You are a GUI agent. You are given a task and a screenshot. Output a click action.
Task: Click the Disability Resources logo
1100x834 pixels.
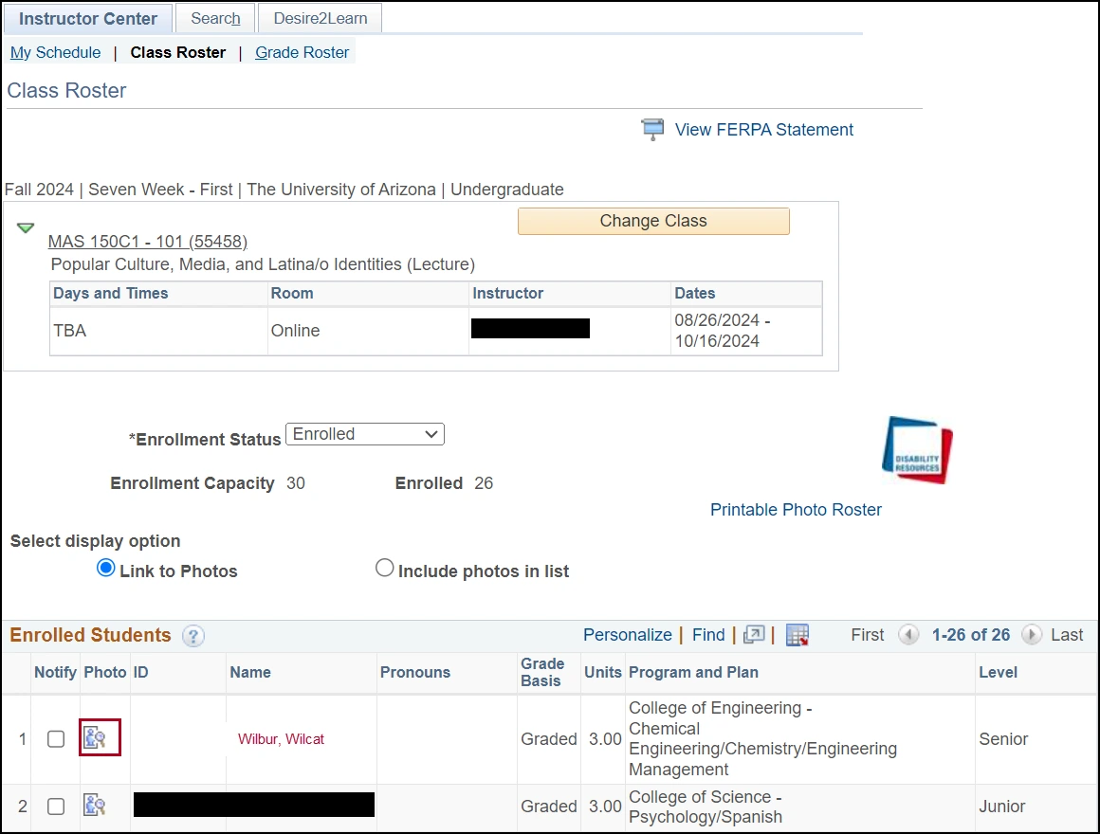[x=918, y=450]
